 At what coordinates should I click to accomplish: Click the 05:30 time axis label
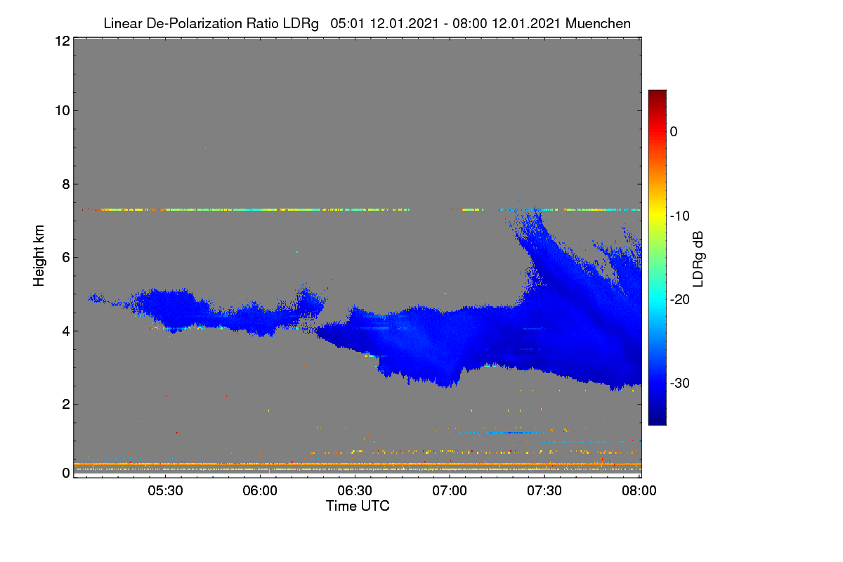[165, 491]
